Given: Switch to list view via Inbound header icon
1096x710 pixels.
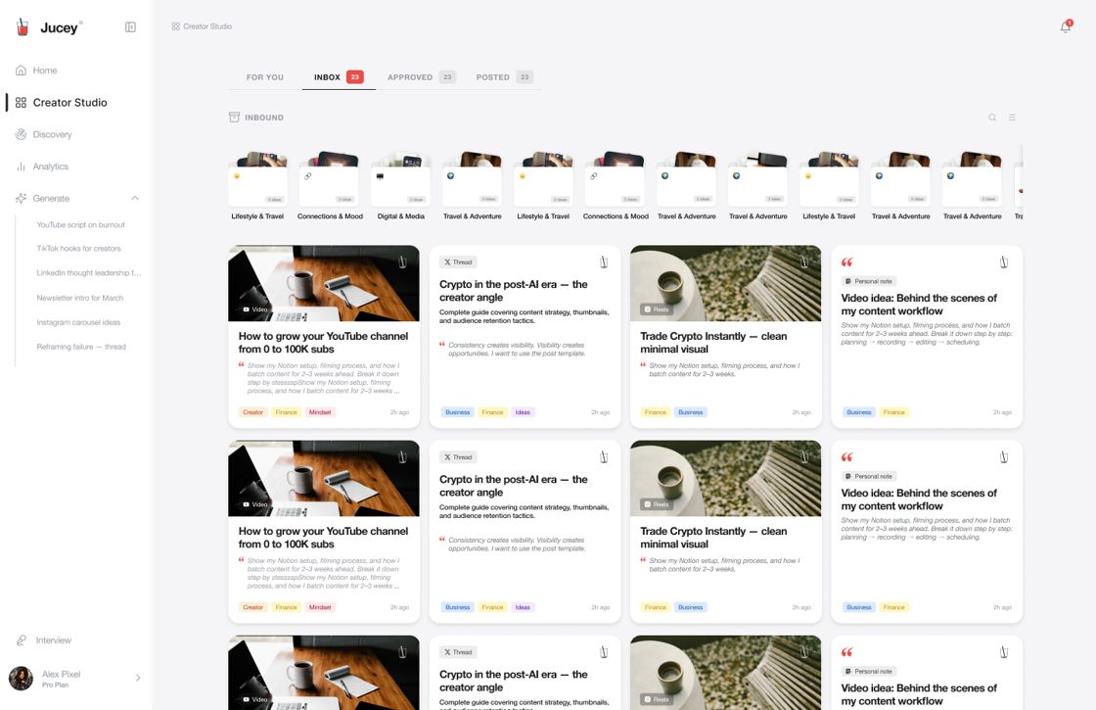Looking at the screenshot, I should tap(1012, 118).
